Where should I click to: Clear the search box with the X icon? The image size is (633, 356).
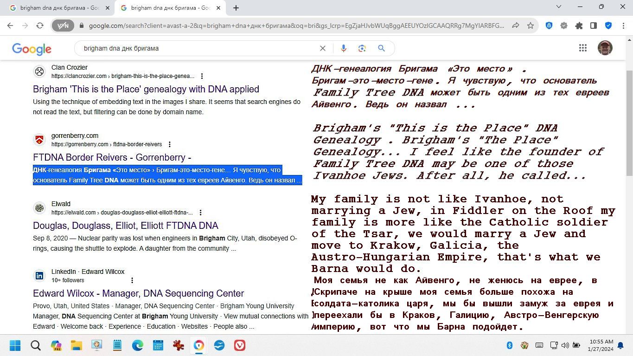[x=323, y=48]
